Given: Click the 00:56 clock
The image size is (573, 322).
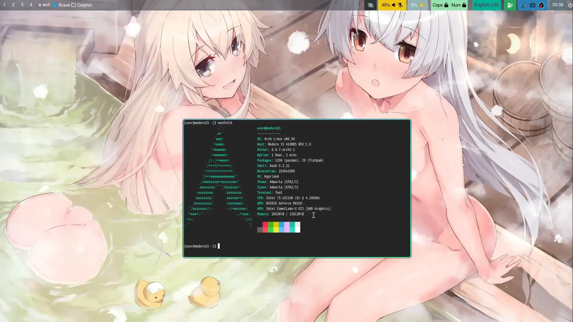Looking at the screenshot, I should [558, 5].
